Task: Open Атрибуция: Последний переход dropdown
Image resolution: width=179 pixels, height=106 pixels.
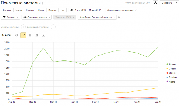Action: click(97, 17)
